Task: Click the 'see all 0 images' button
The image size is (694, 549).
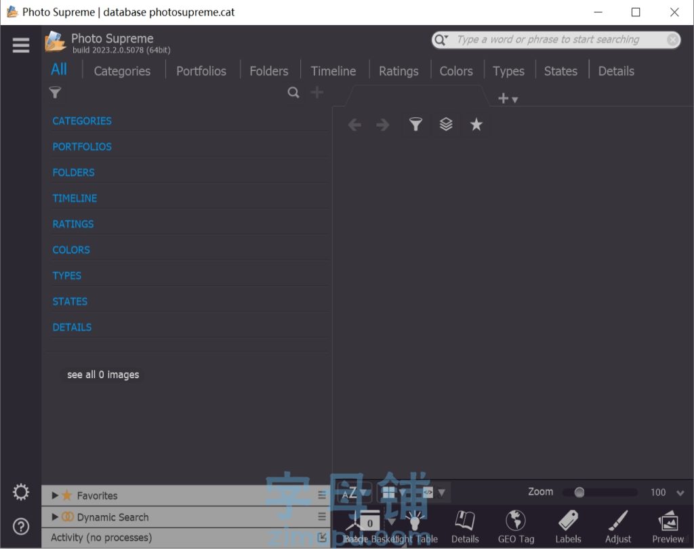Action: (x=103, y=375)
